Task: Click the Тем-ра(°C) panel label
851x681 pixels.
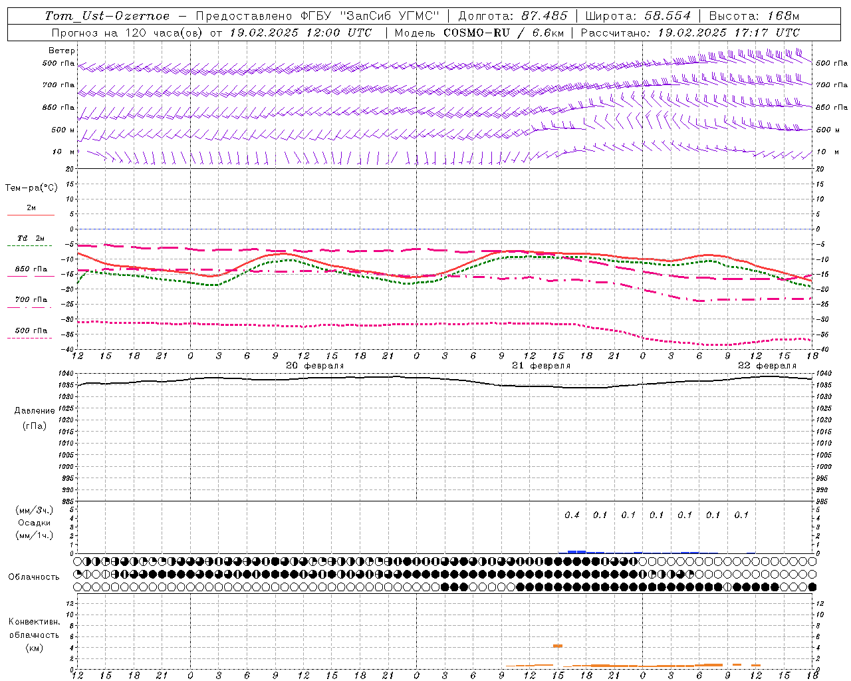Action: pos(31,188)
